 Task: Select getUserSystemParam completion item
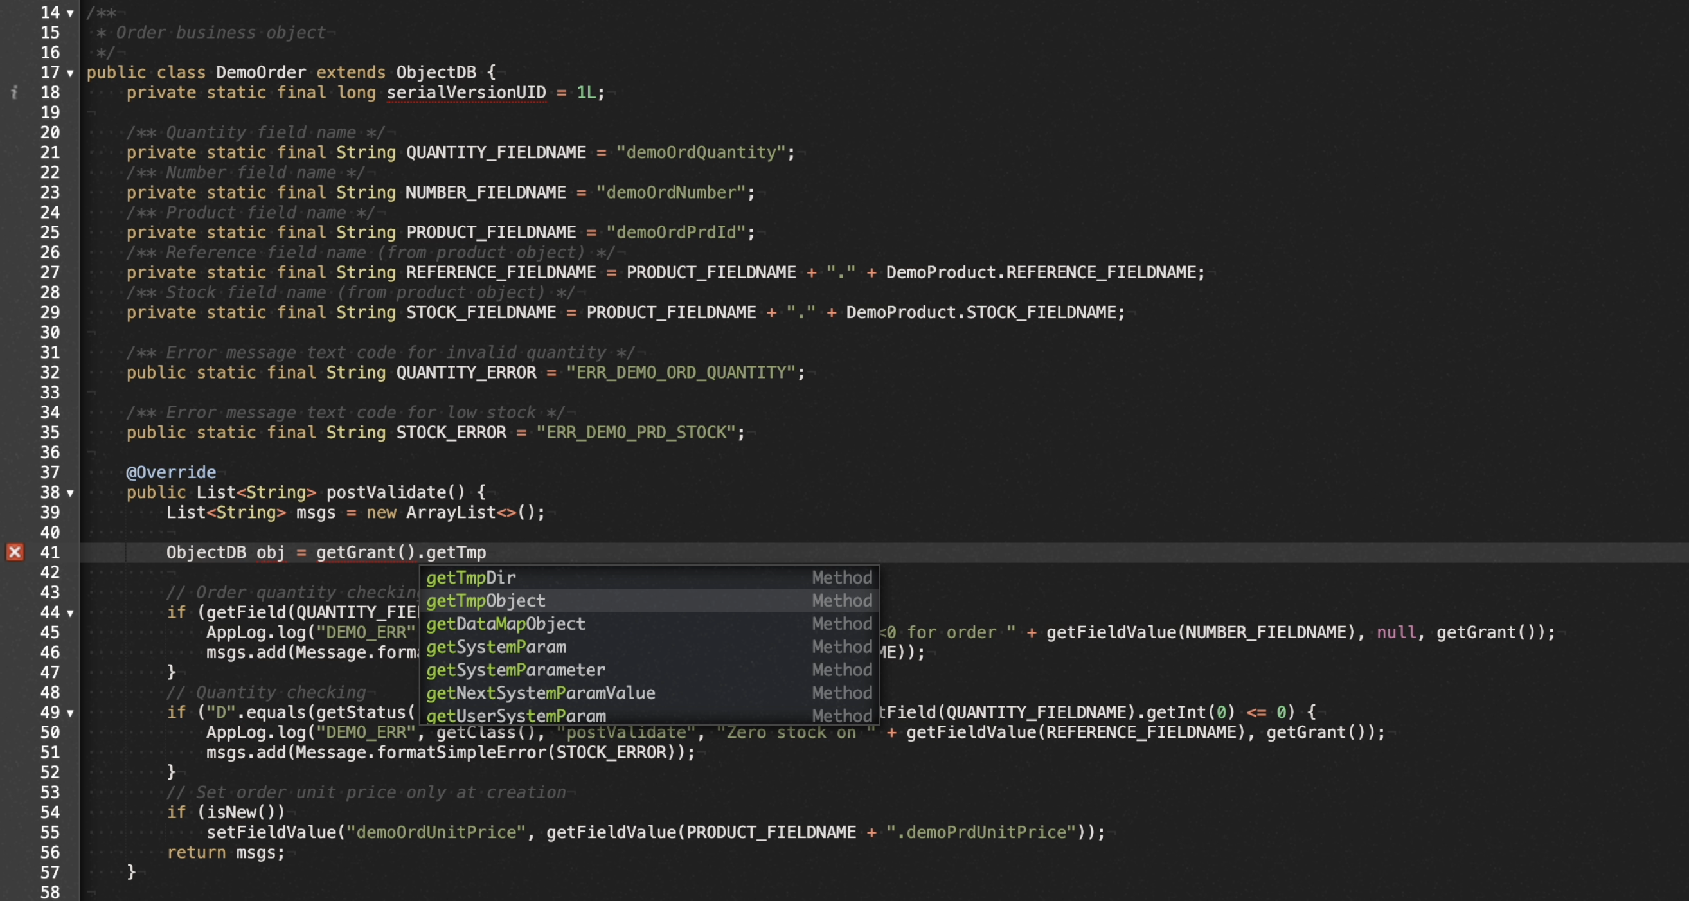[516, 715]
